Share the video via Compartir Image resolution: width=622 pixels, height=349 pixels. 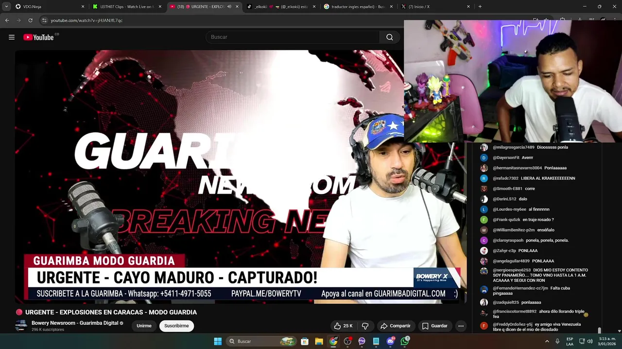(x=396, y=326)
